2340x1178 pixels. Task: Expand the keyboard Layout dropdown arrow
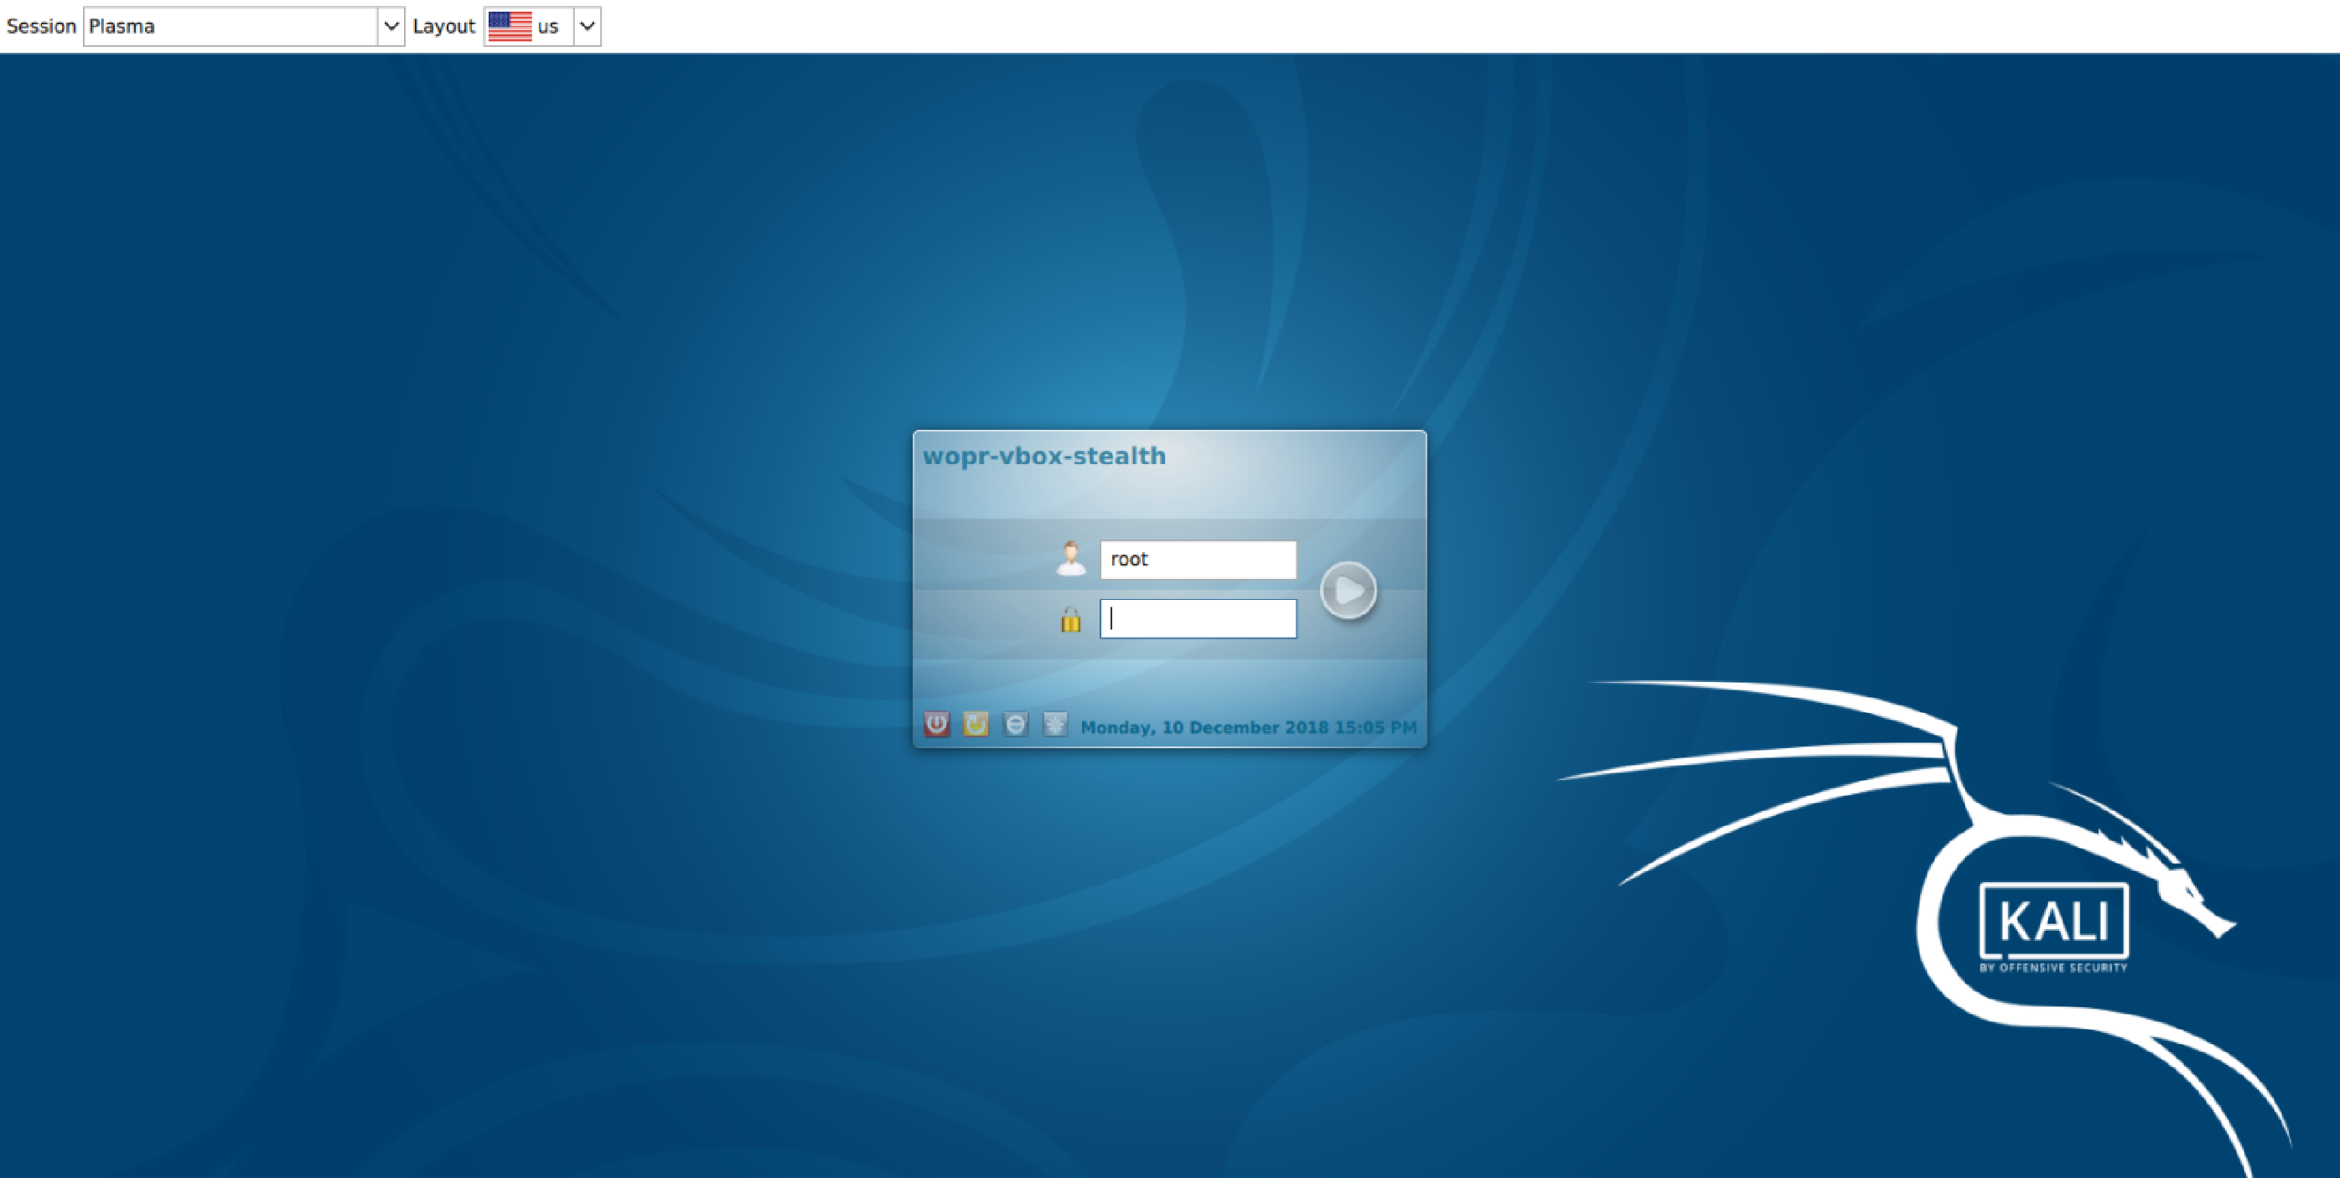(588, 26)
